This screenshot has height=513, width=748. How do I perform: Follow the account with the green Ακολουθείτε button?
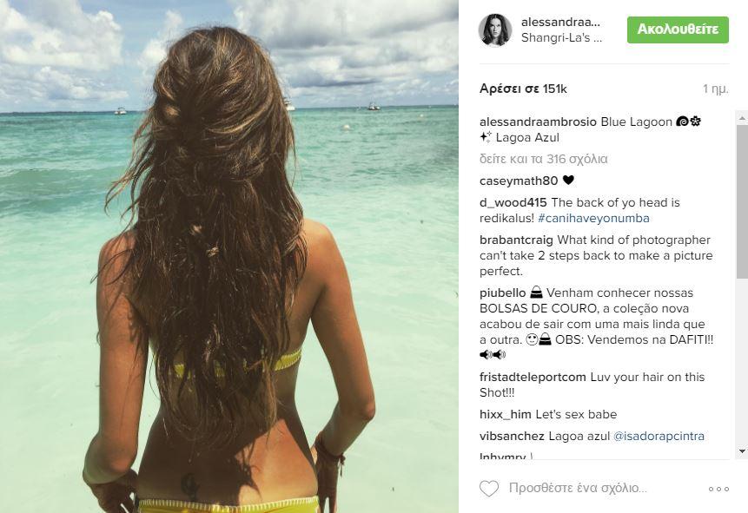[x=678, y=30]
